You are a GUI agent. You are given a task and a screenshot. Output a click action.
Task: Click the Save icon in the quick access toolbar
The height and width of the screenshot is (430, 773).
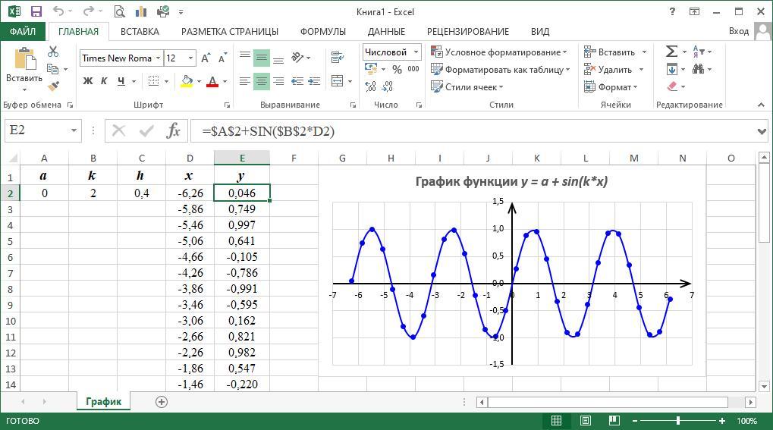(36, 12)
